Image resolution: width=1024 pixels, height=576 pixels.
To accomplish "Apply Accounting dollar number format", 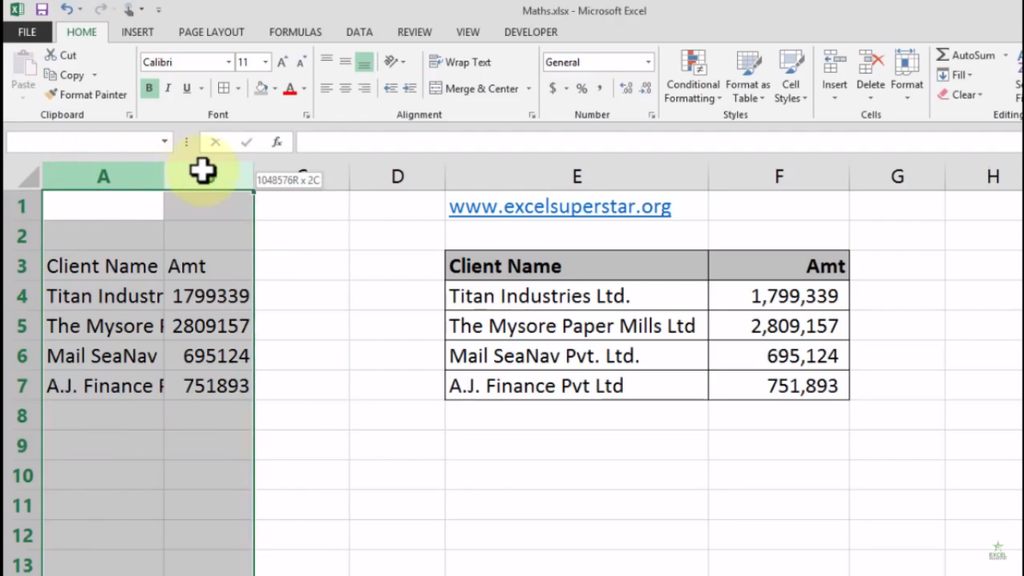I will (x=553, y=88).
